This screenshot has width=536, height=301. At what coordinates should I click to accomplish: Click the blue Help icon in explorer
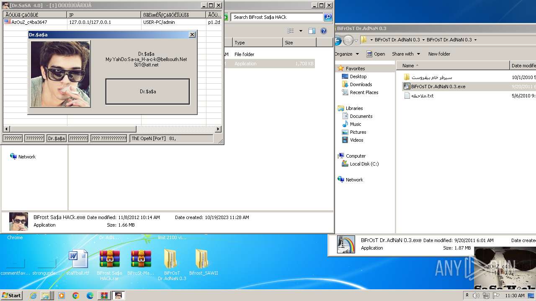pyautogui.click(x=323, y=31)
